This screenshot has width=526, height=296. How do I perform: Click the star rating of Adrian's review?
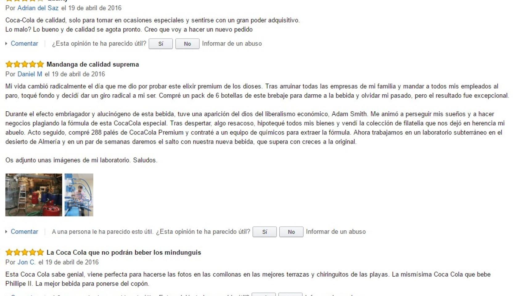click(25, 1)
